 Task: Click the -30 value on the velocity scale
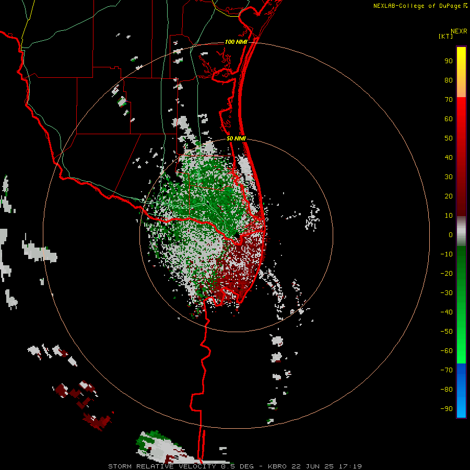pyautogui.click(x=446, y=293)
